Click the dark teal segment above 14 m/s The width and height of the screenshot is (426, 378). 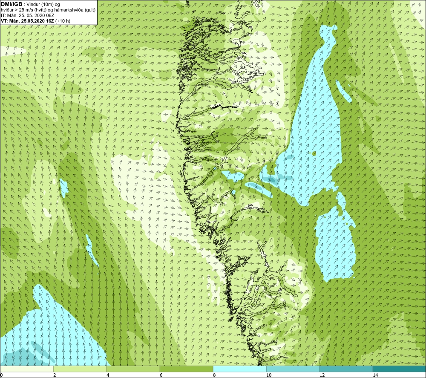point(400,369)
